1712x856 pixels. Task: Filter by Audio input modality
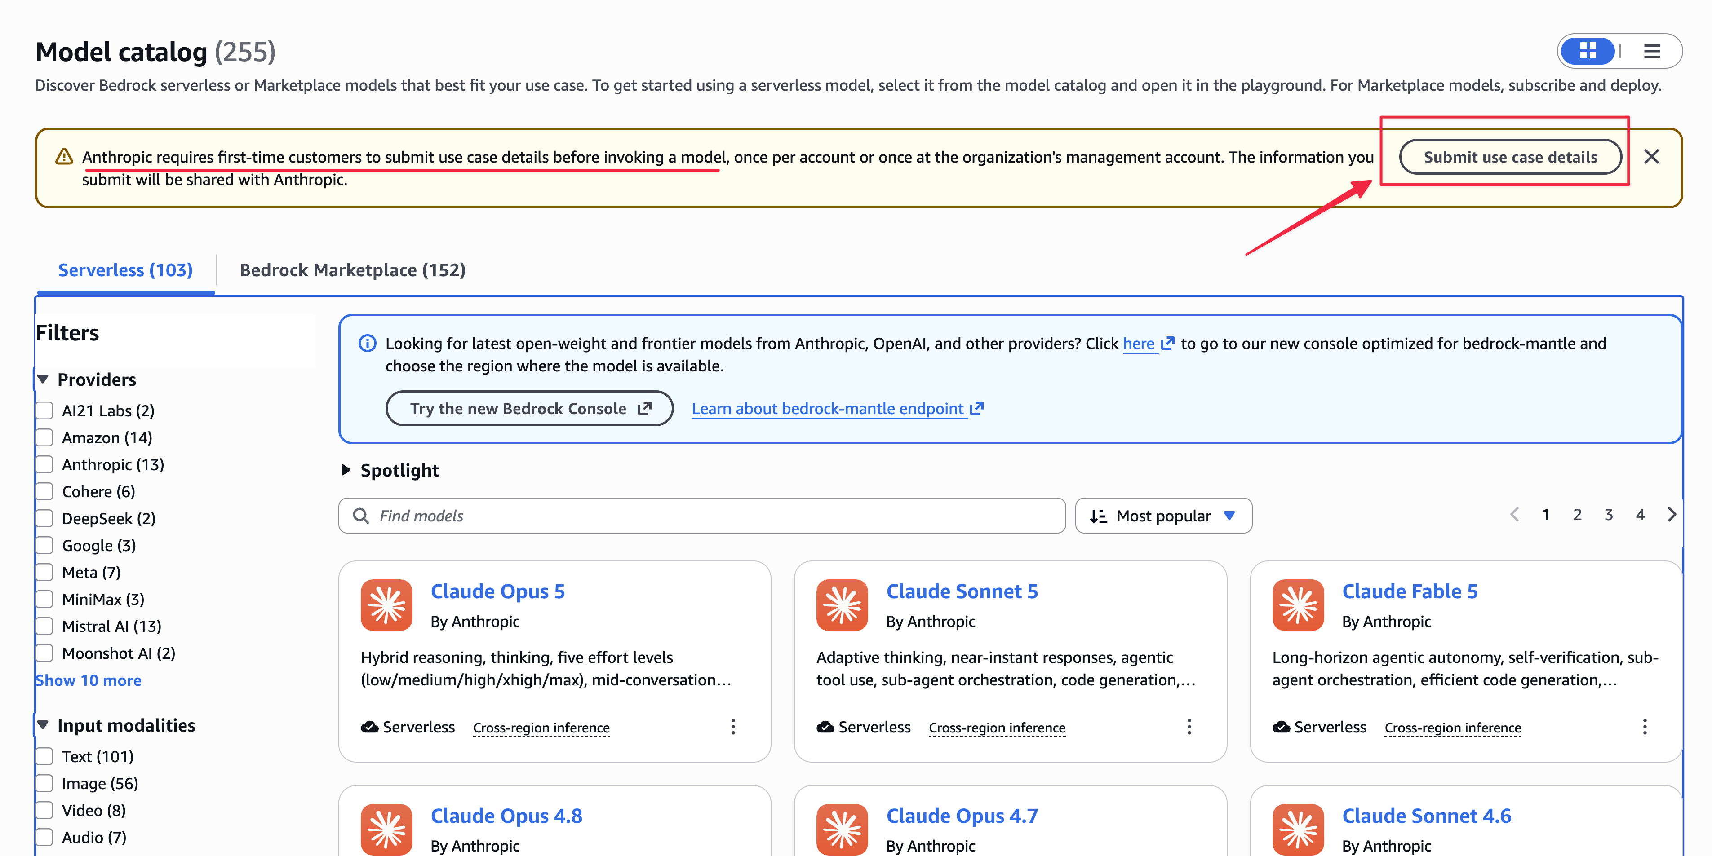(44, 838)
